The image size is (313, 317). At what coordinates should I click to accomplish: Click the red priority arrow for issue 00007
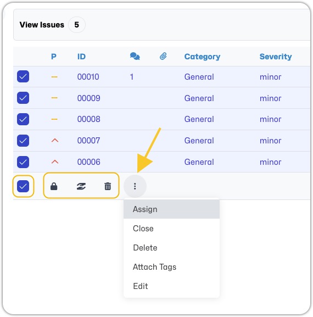tap(55, 140)
